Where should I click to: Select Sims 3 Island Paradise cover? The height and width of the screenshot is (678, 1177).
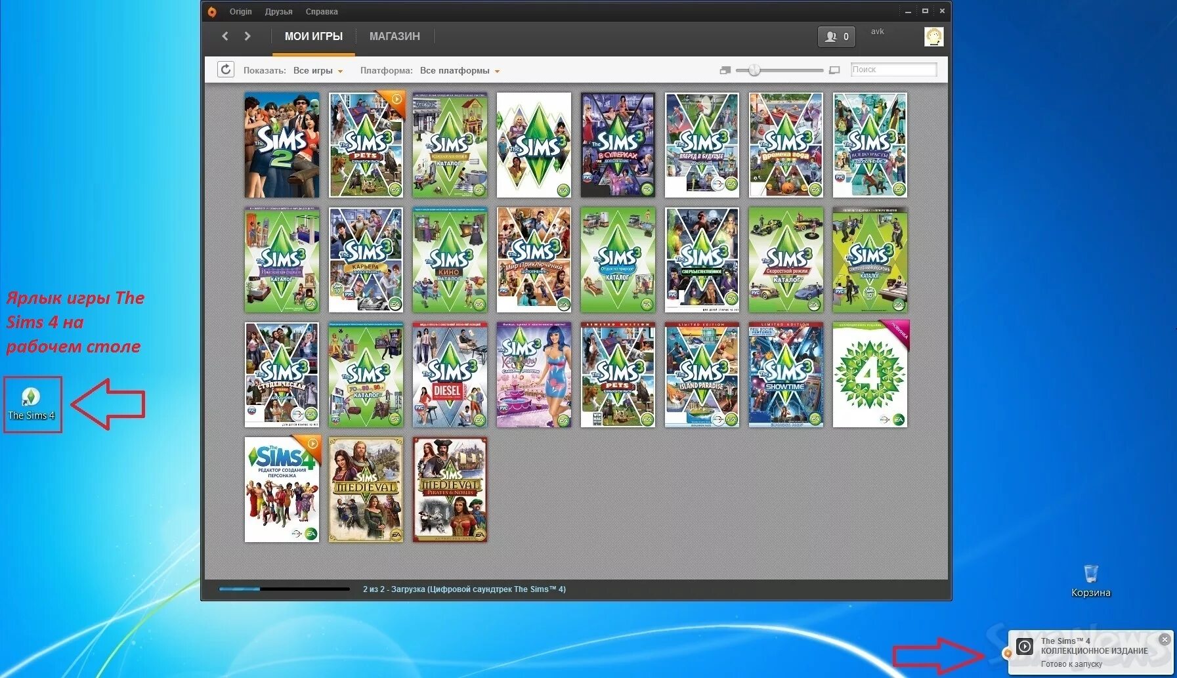pyautogui.click(x=702, y=375)
